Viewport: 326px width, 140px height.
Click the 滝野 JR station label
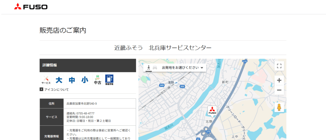coord(173,83)
